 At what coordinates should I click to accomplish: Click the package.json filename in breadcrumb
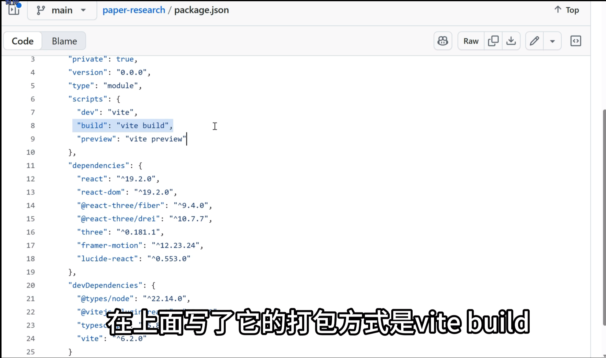201,10
